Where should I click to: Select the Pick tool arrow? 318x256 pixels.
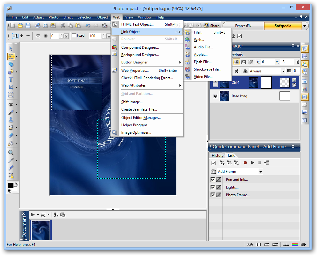pyautogui.click(x=11, y=49)
